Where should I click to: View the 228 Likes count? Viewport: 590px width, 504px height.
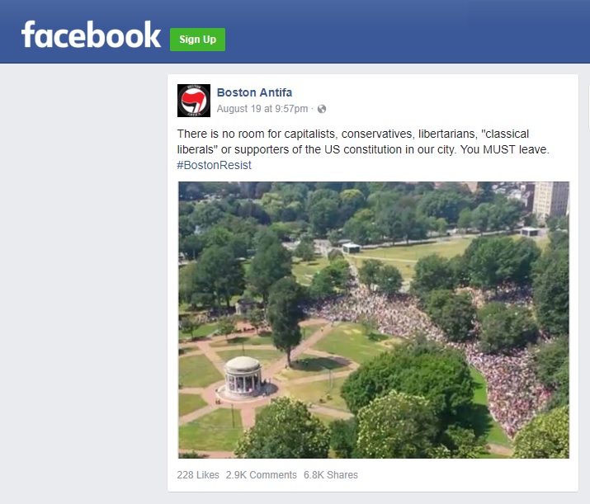click(198, 475)
